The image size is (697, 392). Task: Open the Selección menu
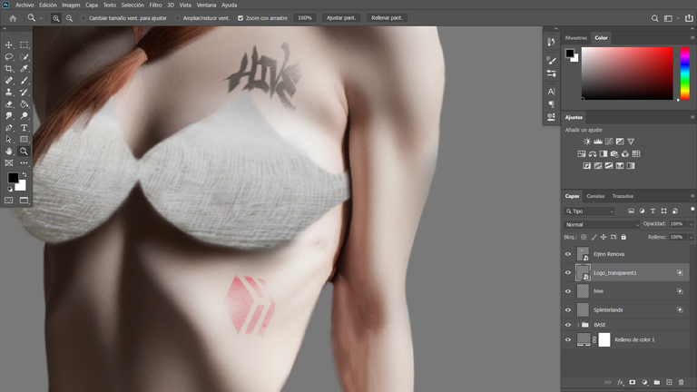(133, 5)
